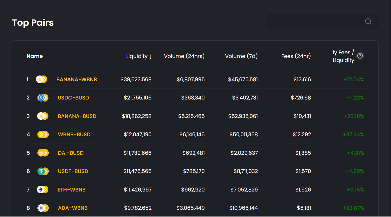Screen dimensions: 391x217
Task: Click the $3,065,449 24hr volume value
Action: pyautogui.click(x=191, y=208)
